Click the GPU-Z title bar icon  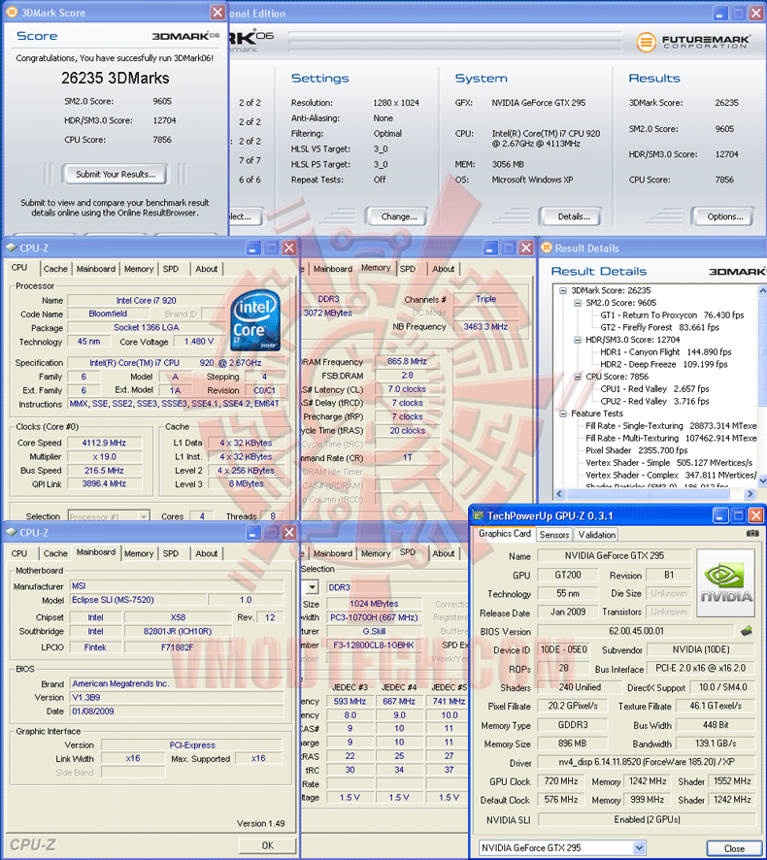tap(479, 515)
